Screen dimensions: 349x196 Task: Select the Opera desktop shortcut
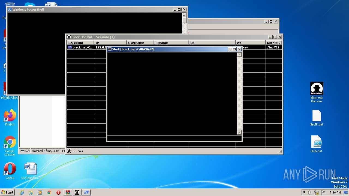(10, 171)
